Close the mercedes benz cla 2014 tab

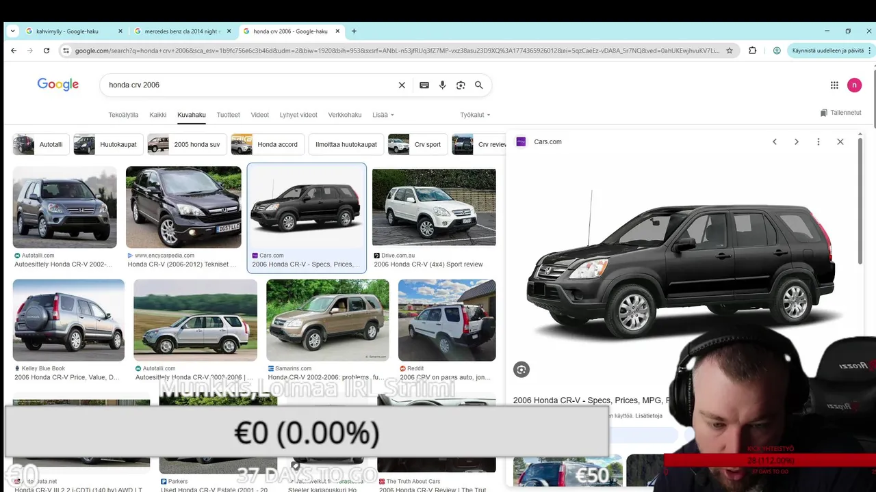pyautogui.click(x=229, y=31)
